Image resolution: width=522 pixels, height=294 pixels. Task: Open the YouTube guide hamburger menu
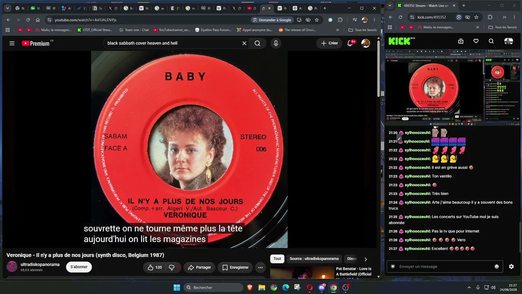click(12, 43)
